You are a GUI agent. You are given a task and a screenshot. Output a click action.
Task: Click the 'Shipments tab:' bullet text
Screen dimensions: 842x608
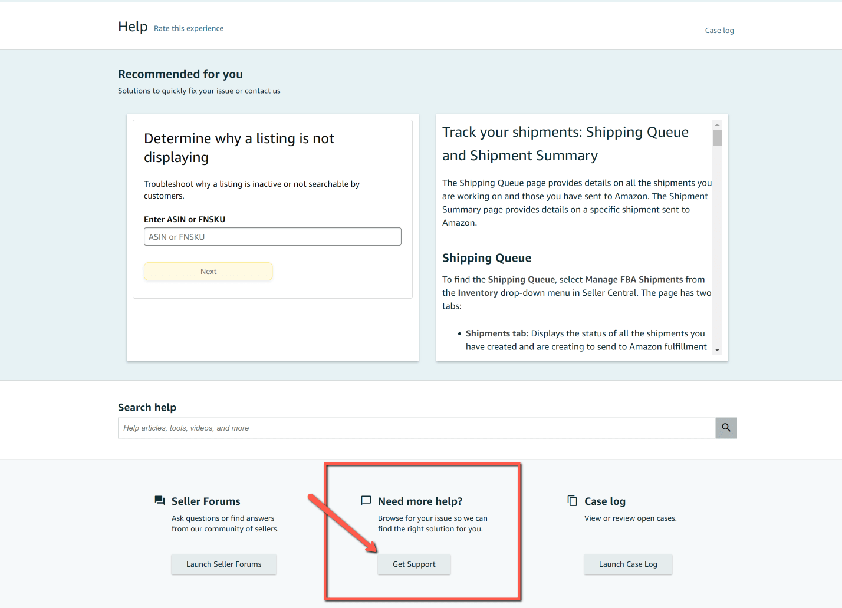point(497,333)
